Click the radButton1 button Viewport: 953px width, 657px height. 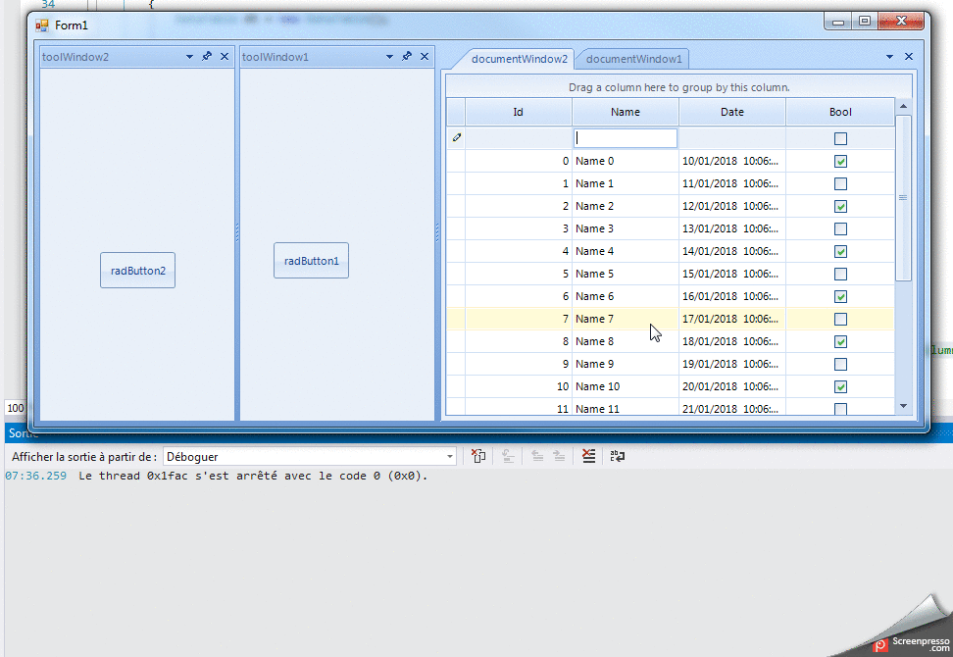(311, 261)
